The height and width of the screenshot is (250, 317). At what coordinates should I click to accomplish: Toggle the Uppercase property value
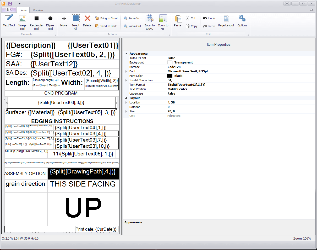click(x=171, y=94)
